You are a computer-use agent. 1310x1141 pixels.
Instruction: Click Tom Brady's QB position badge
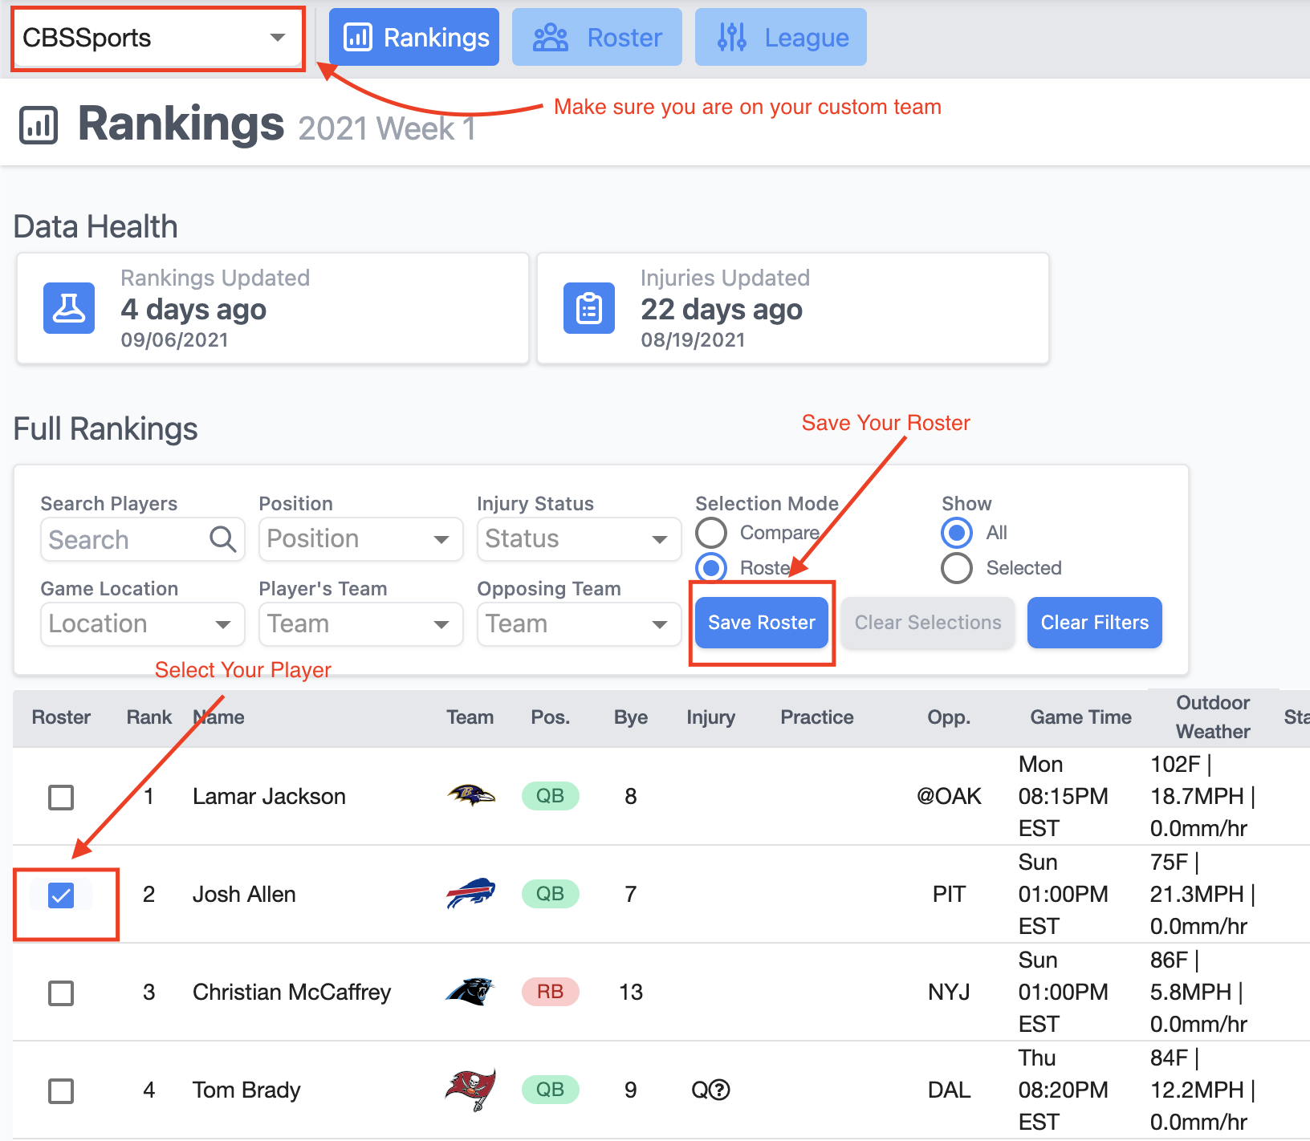click(550, 1090)
